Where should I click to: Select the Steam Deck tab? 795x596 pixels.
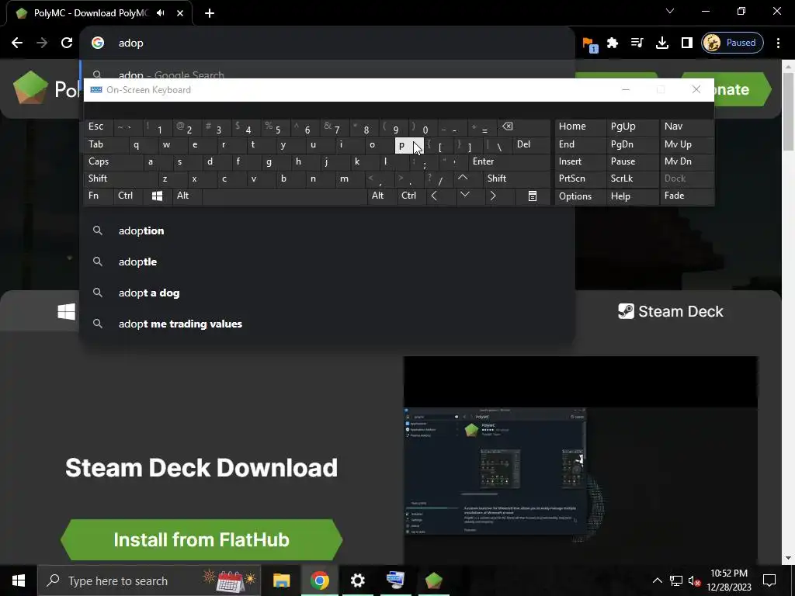[670, 311]
